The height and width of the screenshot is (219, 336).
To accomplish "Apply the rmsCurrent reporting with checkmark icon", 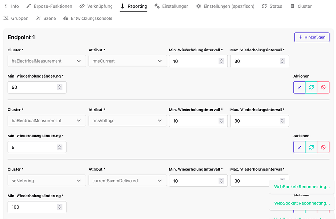I will tap(299, 87).
